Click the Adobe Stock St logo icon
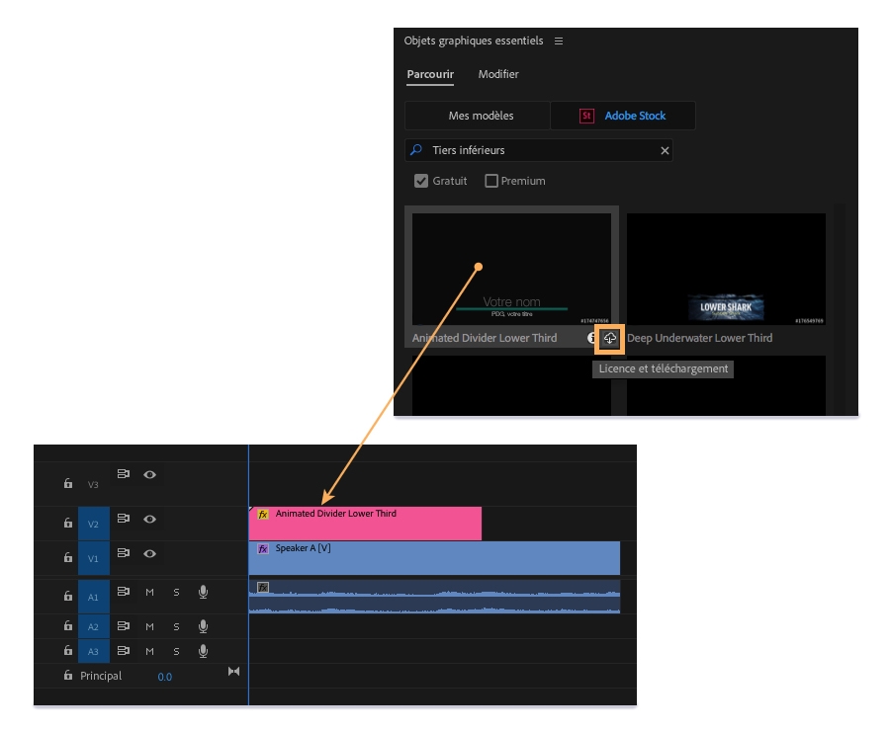Screen dimensions: 890x732 point(586,116)
